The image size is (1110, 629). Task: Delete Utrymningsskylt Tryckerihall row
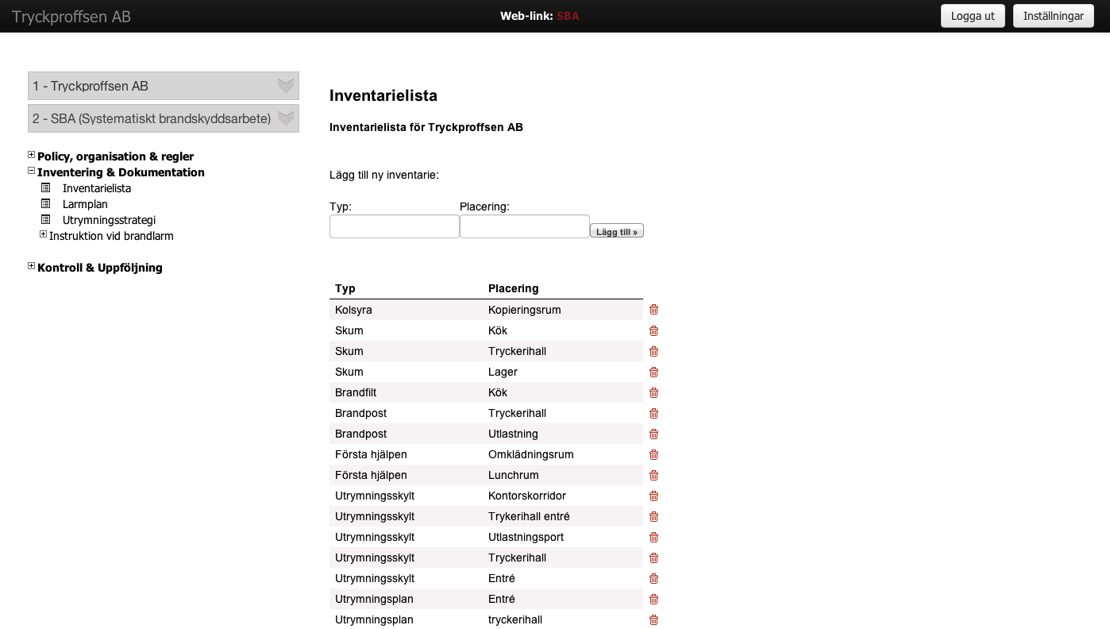(x=654, y=558)
